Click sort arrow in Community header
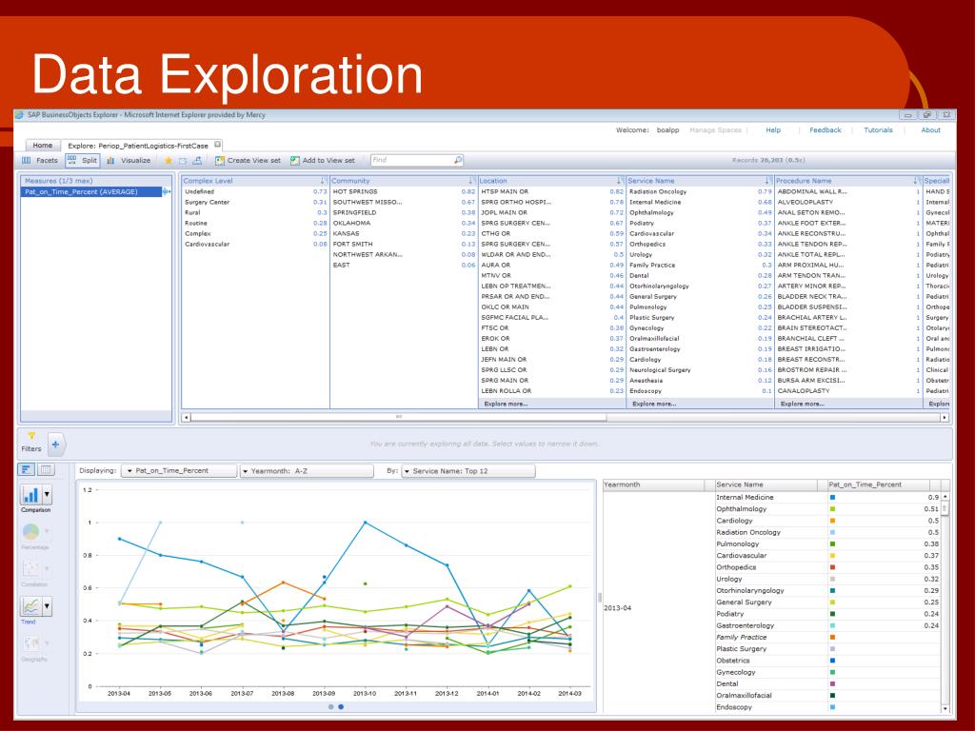Screen dimensions: 975x731 [x=470, y=181]
